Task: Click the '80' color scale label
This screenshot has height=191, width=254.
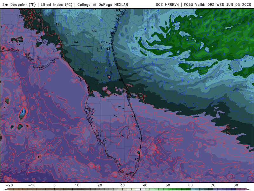Action: coord(236,185)
